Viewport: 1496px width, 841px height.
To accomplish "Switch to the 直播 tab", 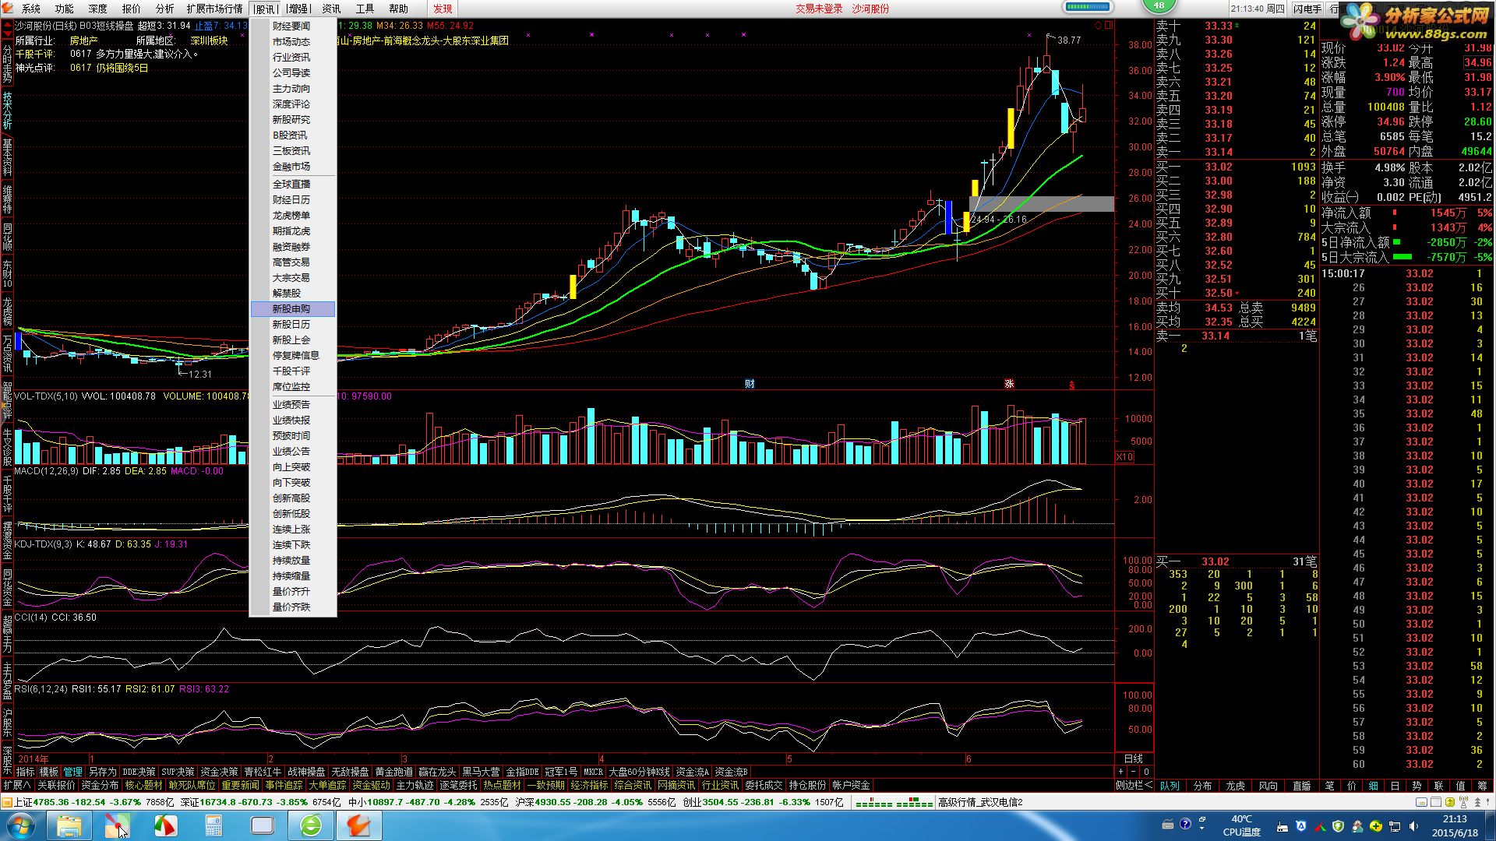I will coord(1301,786).
